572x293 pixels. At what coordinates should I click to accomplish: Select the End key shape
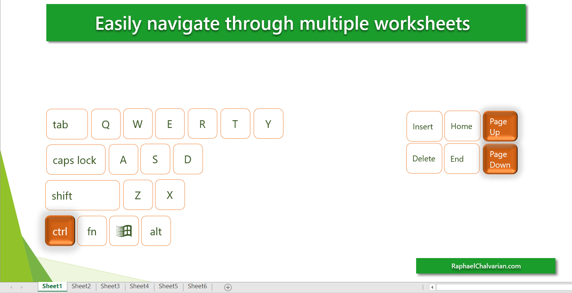pos(462,158)
